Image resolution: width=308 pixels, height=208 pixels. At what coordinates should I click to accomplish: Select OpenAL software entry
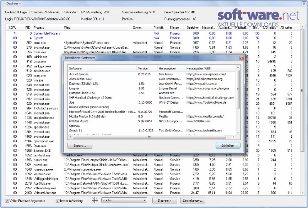coord(151,126)
